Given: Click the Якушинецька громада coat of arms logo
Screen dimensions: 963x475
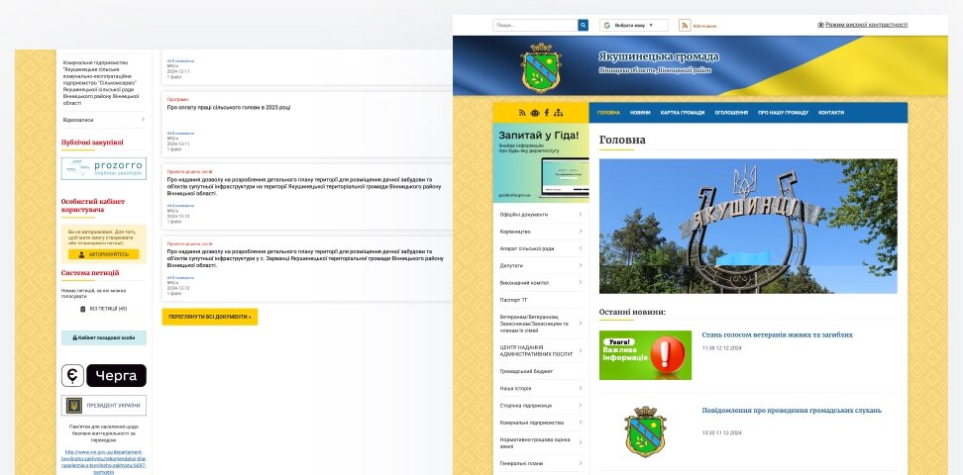Looking at the screenshot, I should click(541, 68).
